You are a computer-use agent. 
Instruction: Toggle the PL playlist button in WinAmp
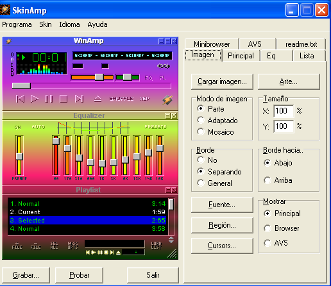[x=162, y=78]
